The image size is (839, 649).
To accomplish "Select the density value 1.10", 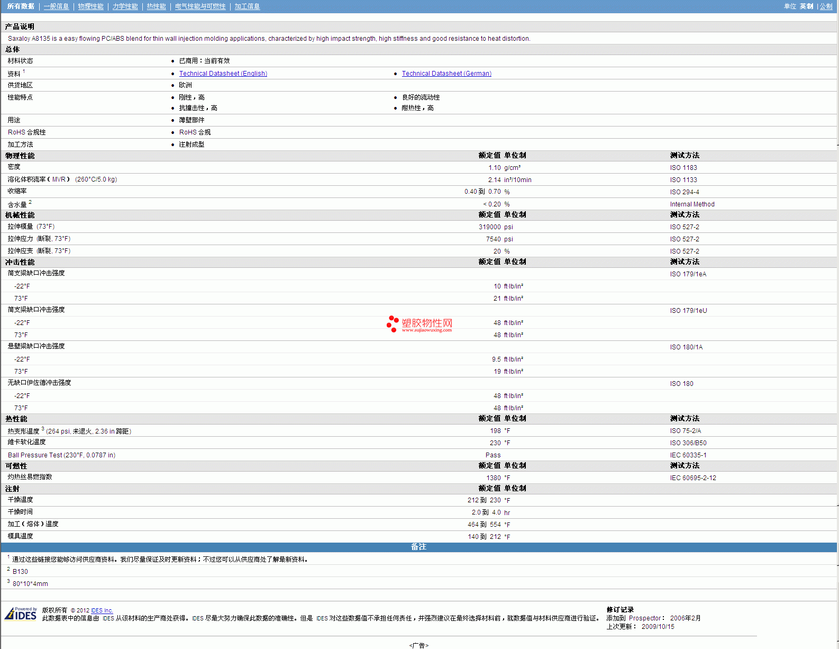I will [x=494, y=168].
